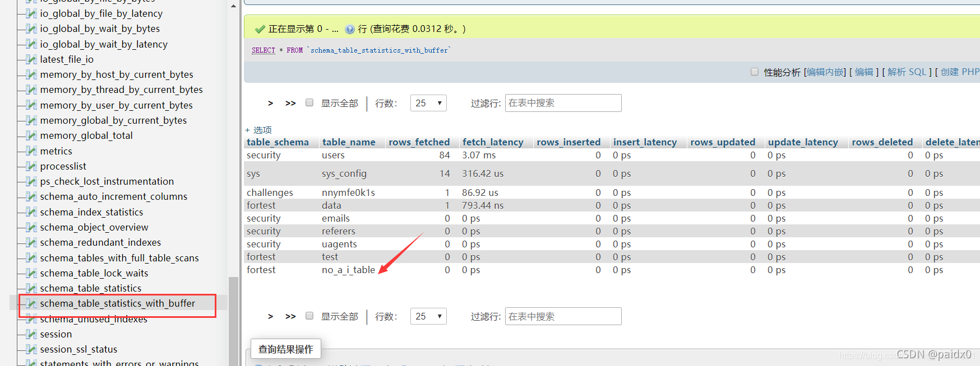
Task: Click the icon beside processlist view
Action: [32, 166]
